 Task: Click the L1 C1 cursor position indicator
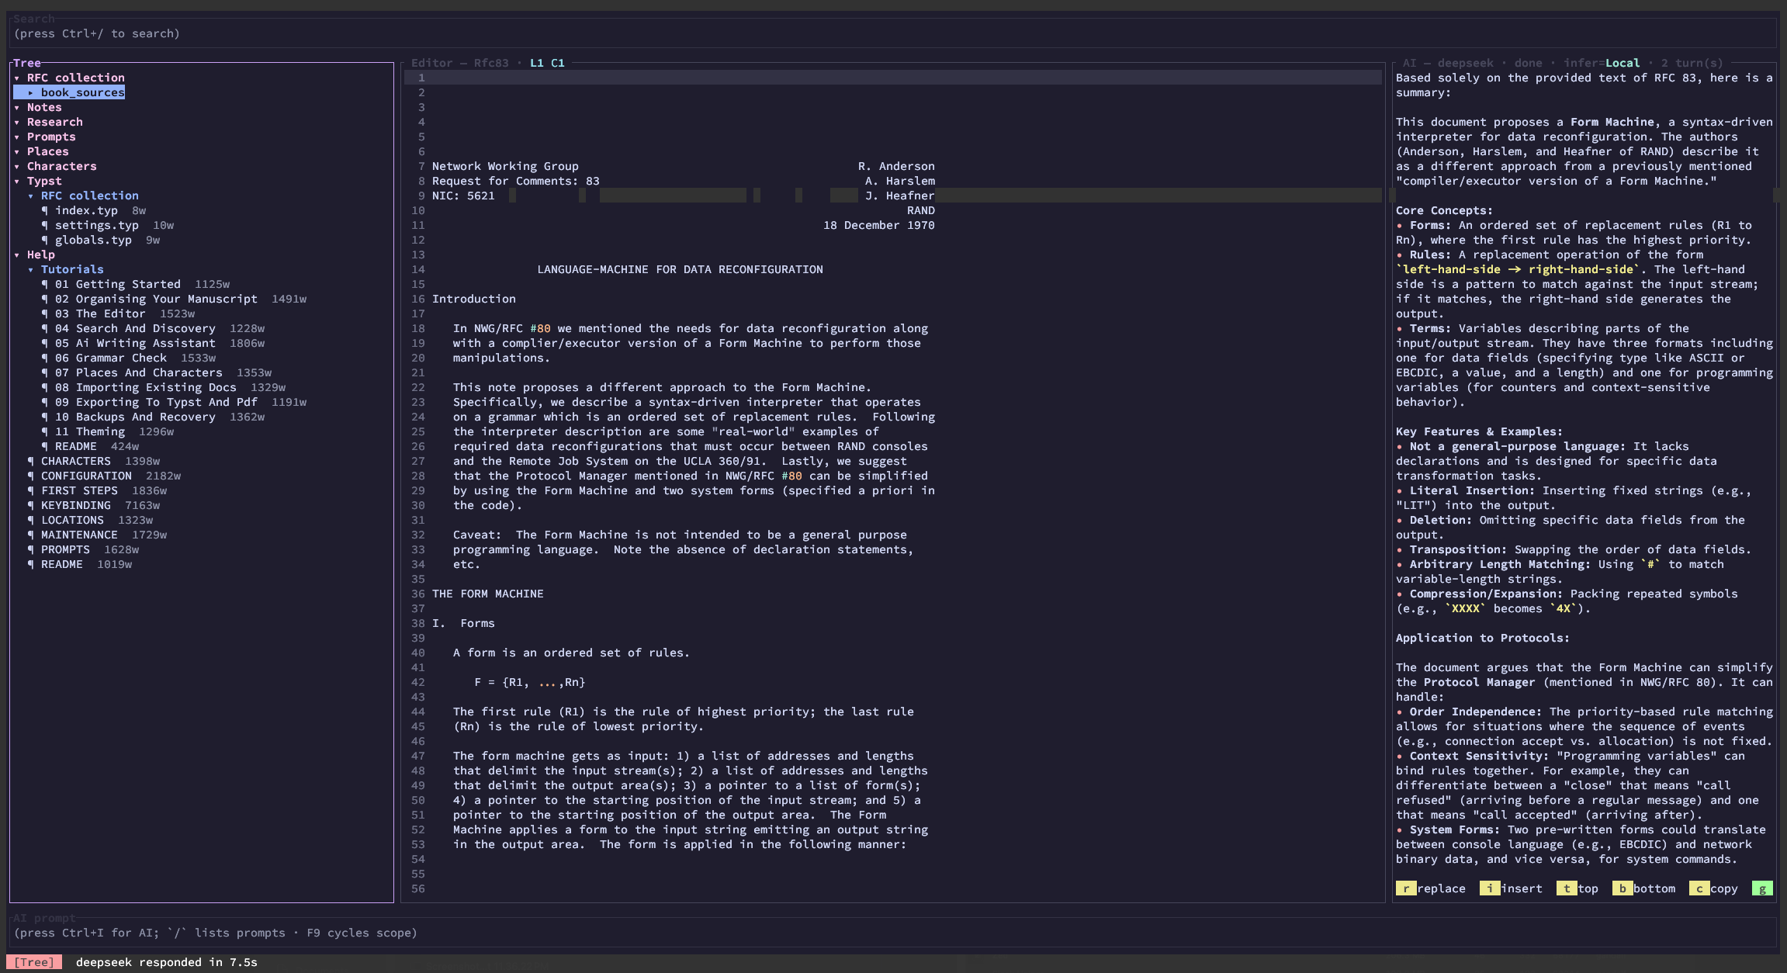tap(547, 63)
